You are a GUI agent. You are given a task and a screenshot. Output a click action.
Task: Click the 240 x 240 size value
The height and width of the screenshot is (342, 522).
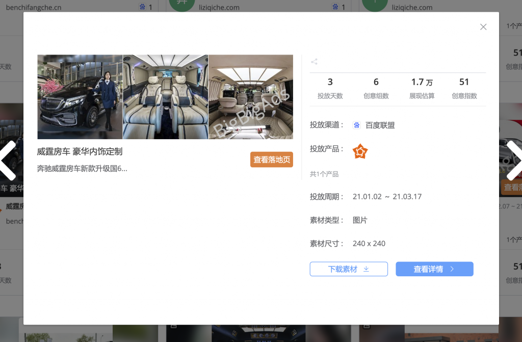(369, 244)
